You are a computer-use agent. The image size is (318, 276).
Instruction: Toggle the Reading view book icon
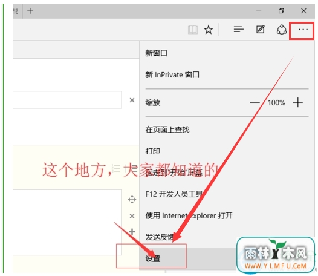(193, 30)
